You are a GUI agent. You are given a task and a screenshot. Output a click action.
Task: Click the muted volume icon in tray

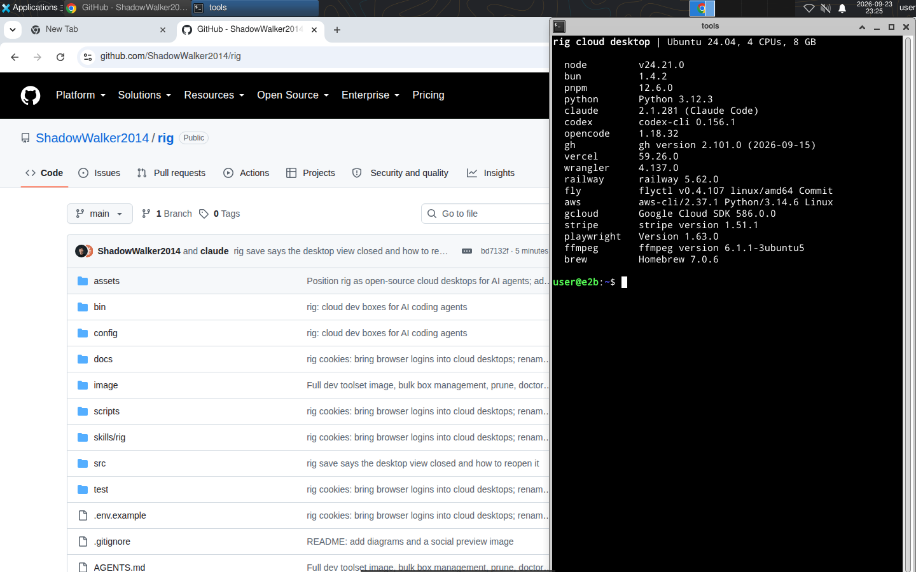coord(826,8)
